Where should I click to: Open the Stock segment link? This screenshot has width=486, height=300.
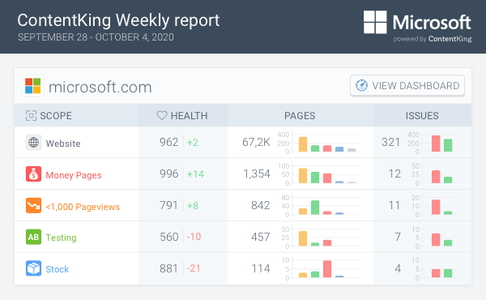coord(58,269)
